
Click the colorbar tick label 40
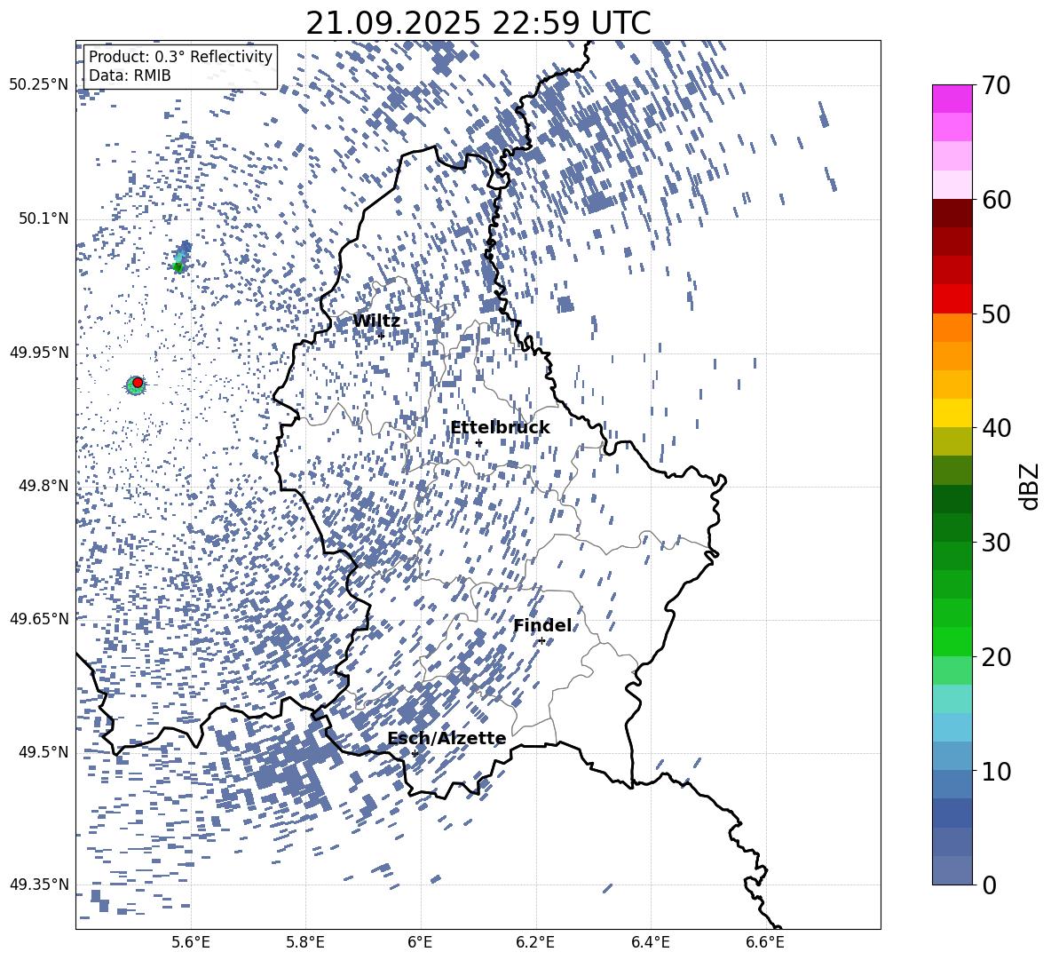click(x=996, y=428)
